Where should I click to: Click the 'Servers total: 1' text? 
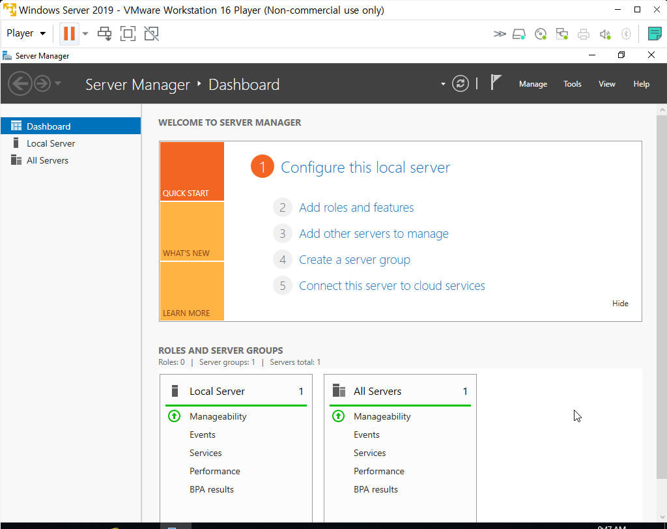click(x=295, y=362)
